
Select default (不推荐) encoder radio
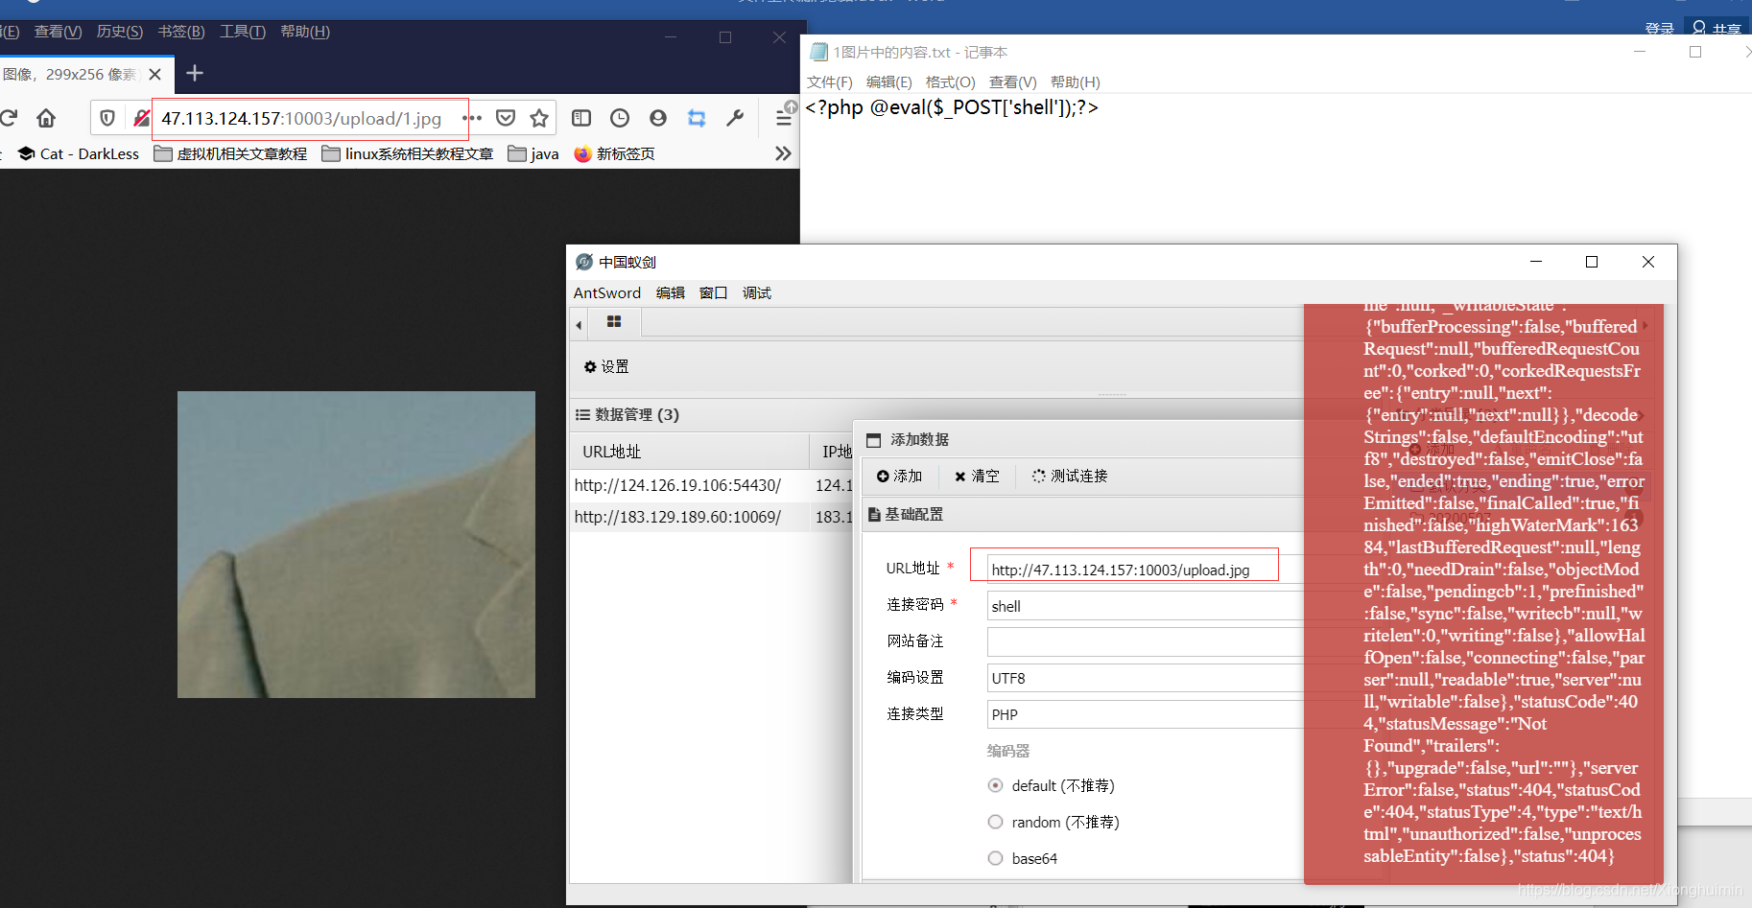(x=995, y=785)
